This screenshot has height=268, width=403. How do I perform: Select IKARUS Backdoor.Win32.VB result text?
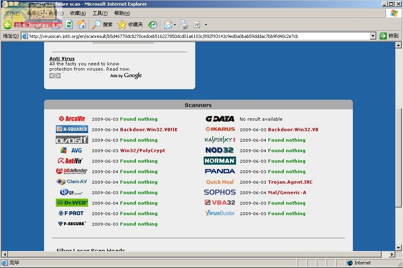point(293,130)
